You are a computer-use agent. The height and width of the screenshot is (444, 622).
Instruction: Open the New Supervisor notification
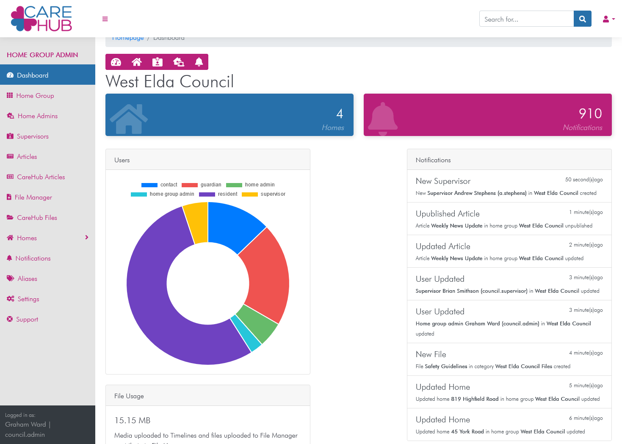click(509, 186)
